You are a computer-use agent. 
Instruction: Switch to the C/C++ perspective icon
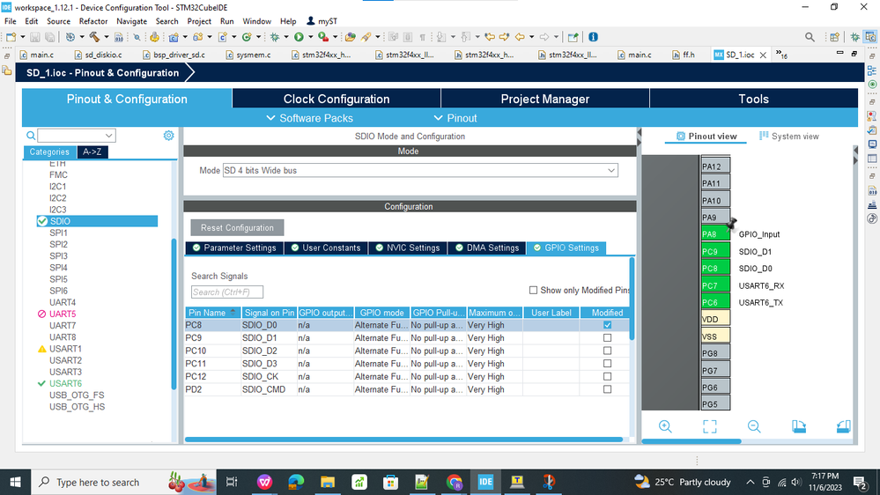(870, 37)
